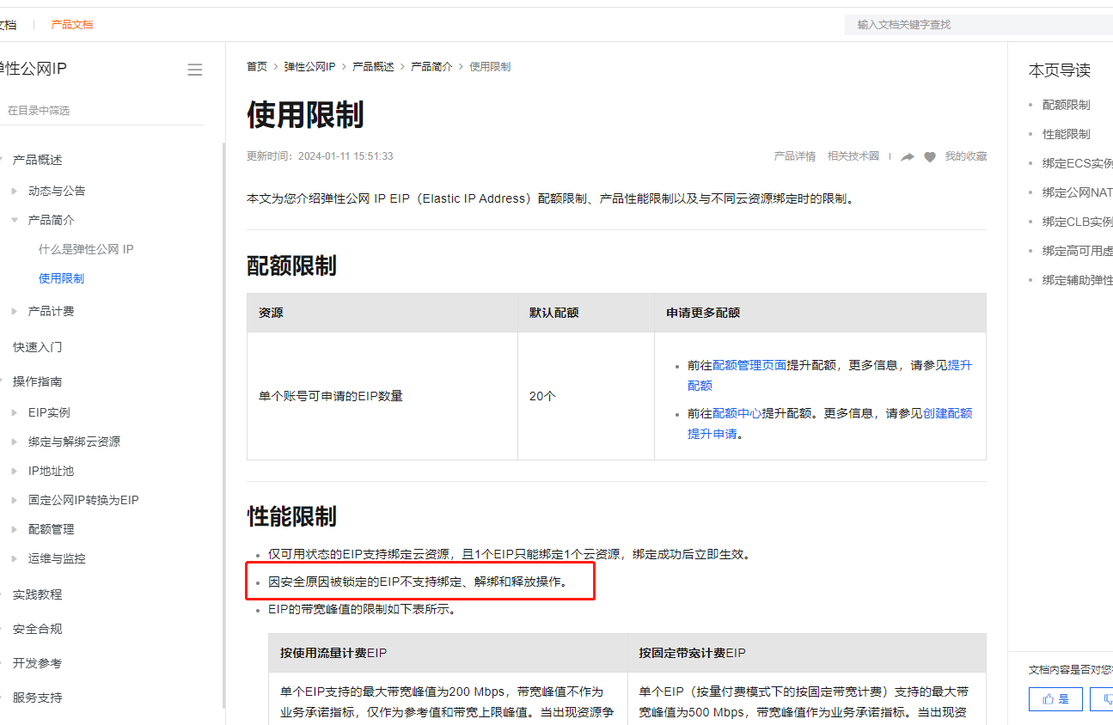Expand 固定公网IP转换为EIP tree arrow
The width and height of the screenshot is (1113, 725).
(x=15, y=500)
